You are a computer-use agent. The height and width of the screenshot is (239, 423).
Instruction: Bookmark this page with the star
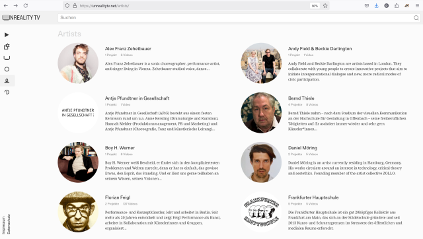(325, 6)
